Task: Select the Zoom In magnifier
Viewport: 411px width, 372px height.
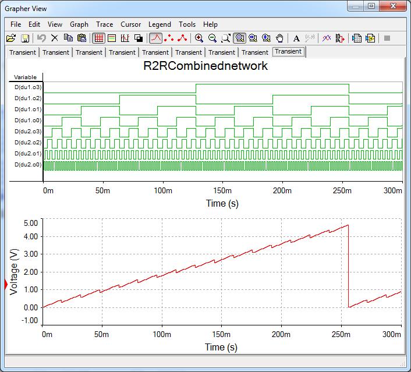Action: (199, 38)
